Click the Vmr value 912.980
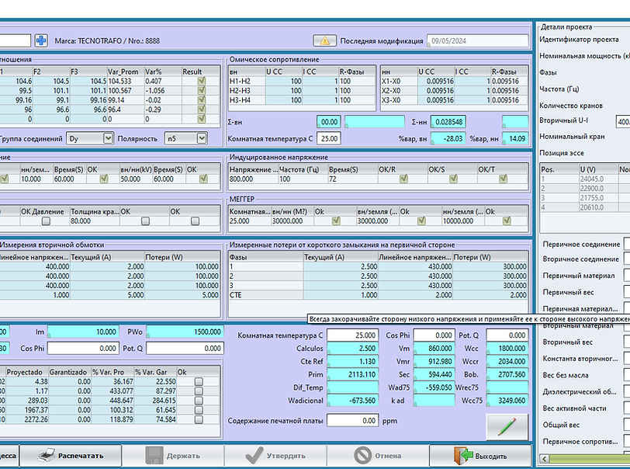 point(434,362)
